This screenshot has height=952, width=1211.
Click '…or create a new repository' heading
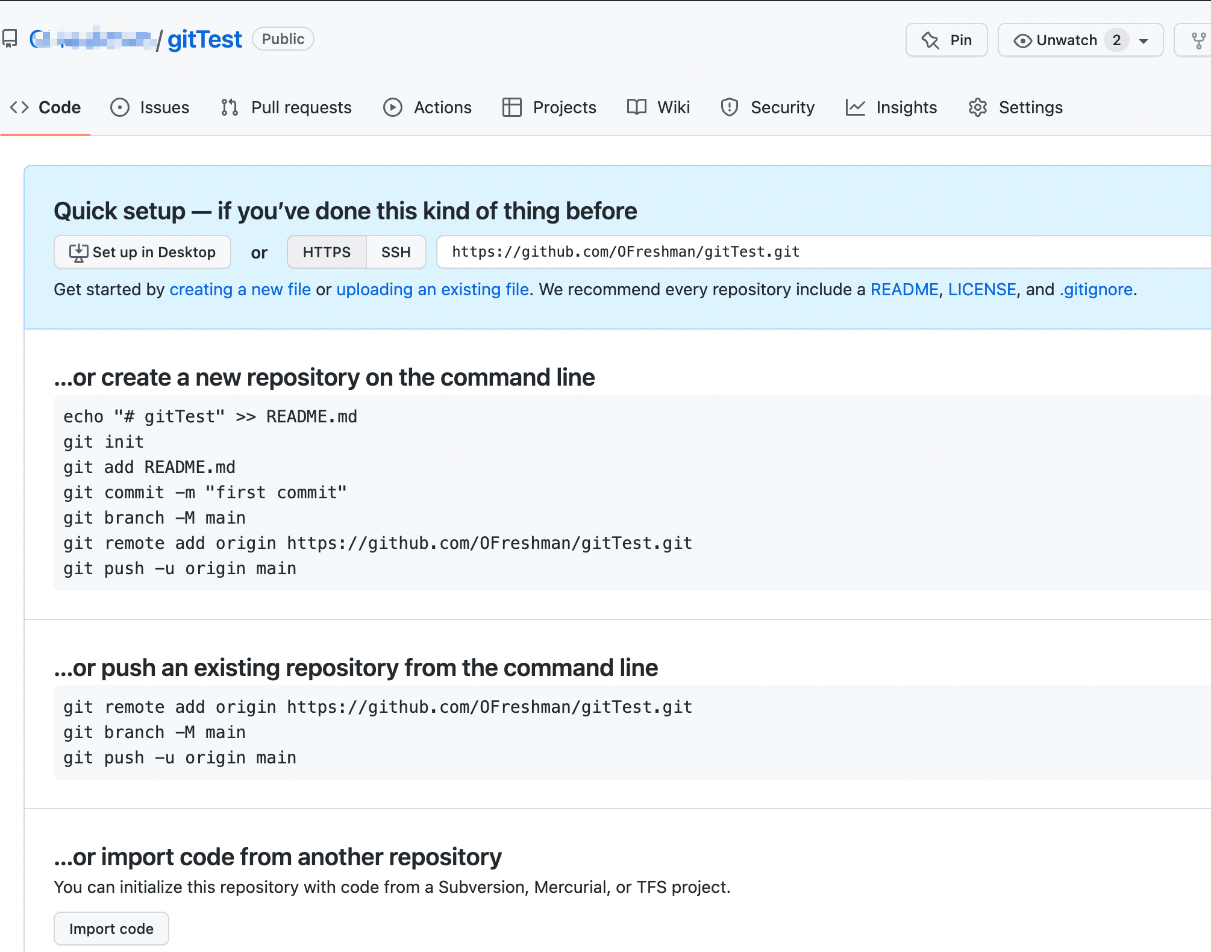324,378
